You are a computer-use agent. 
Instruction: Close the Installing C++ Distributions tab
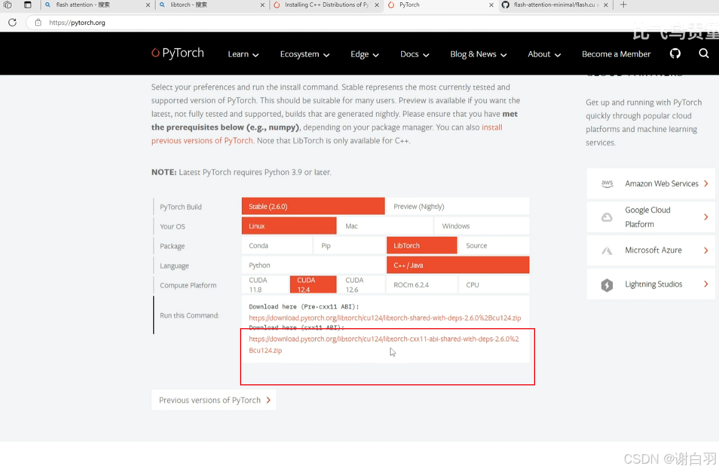[x=377, y=5]
